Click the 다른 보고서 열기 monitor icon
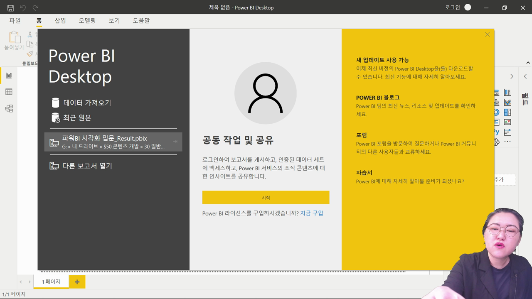Image resolution: width=532 pixels, height=299 pixels. (x=54, y=166)
